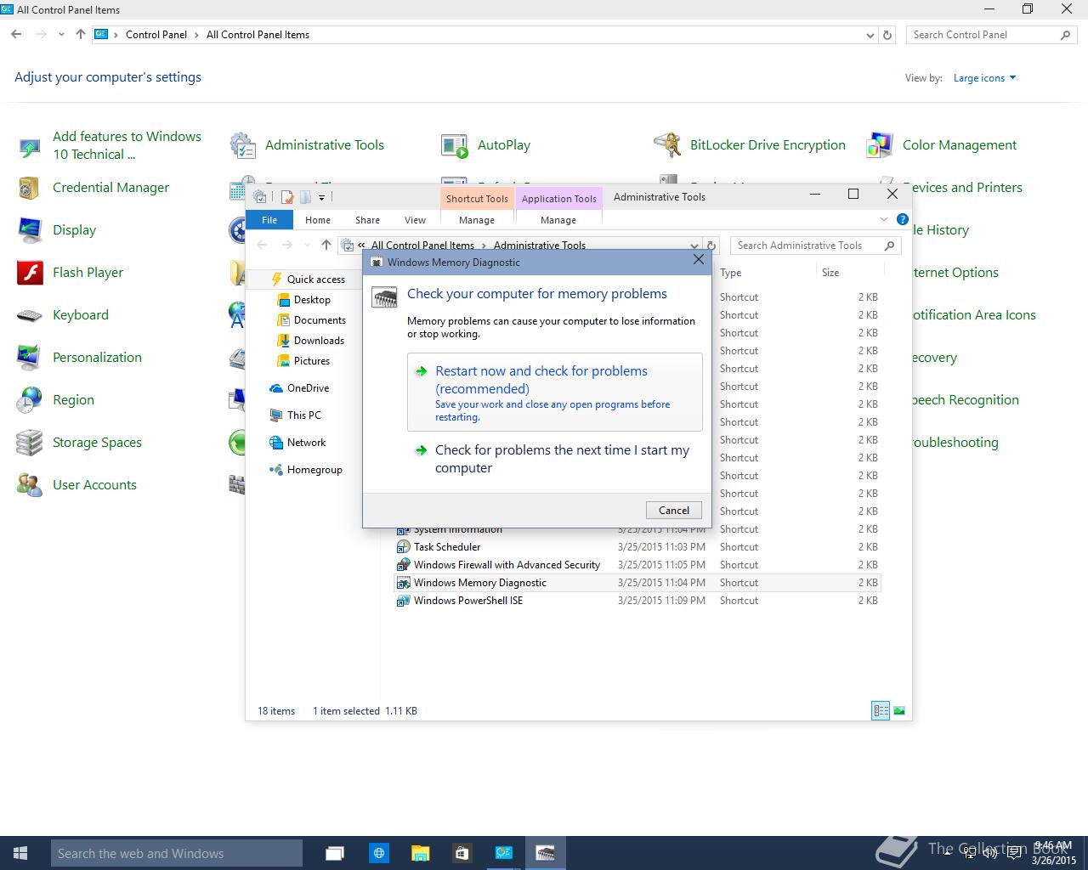Select Windows Memory Diagnostic file row
This screenshot has height=870, width=1088.
(637, 583)
